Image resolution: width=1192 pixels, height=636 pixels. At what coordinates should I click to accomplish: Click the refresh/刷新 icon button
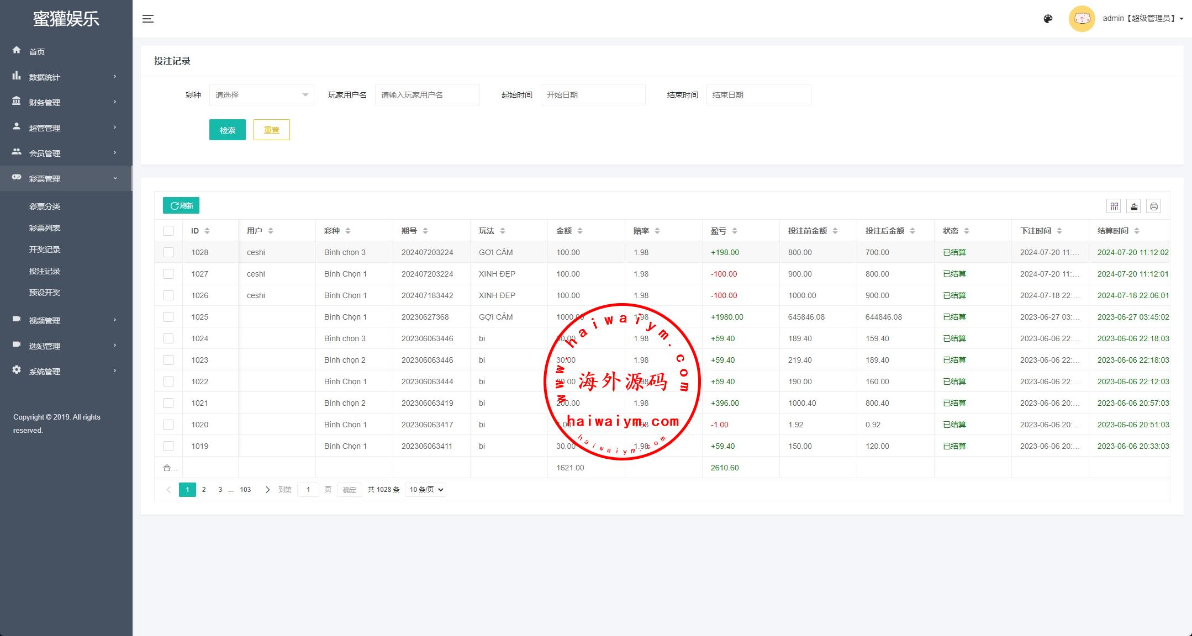click(x=182, y=206)
